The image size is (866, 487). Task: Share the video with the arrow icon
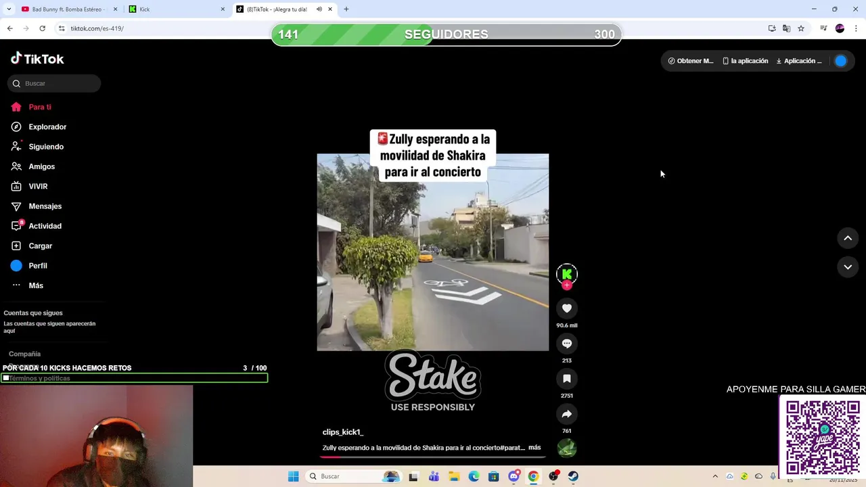pos(567,414)
